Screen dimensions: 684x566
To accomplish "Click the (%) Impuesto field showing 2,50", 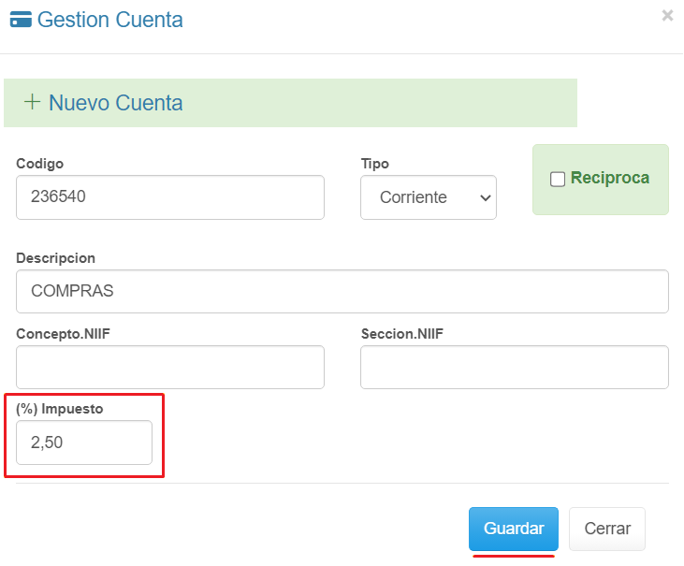I will click(x=84, y=443).
